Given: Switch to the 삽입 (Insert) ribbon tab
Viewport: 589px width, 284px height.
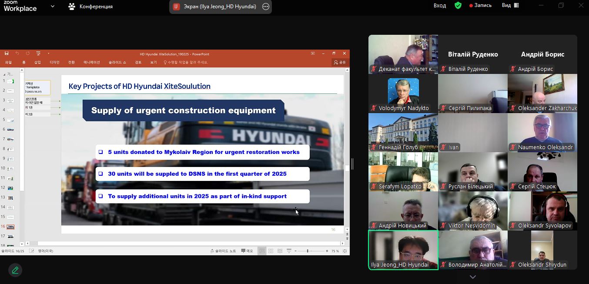Looking at the screenshot, I should click(x=38, y=62).
